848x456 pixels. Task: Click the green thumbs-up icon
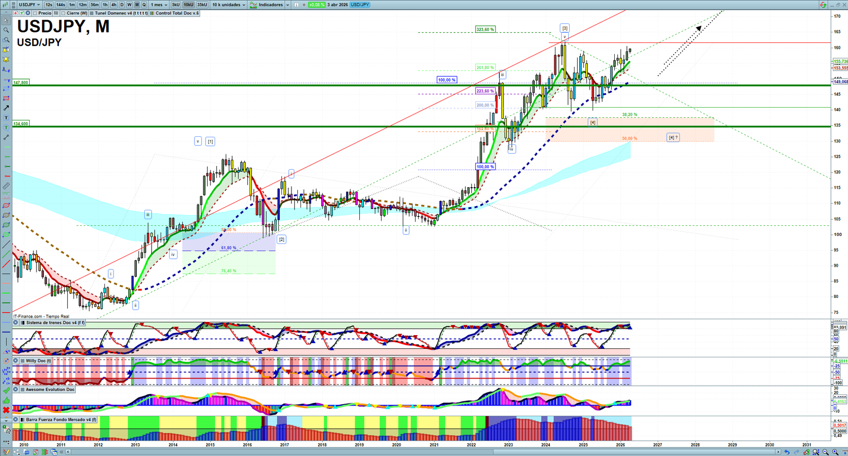[6, 401]
